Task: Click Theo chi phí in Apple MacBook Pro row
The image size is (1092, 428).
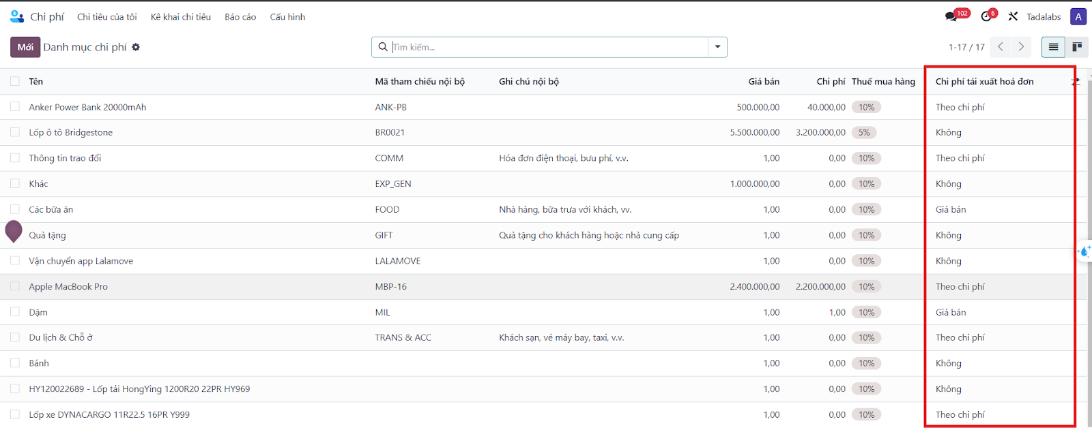Action: click(960, 286)
